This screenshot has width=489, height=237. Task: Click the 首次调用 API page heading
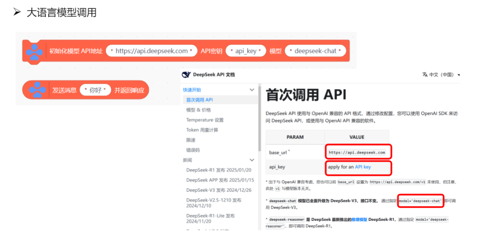[306, 95]
